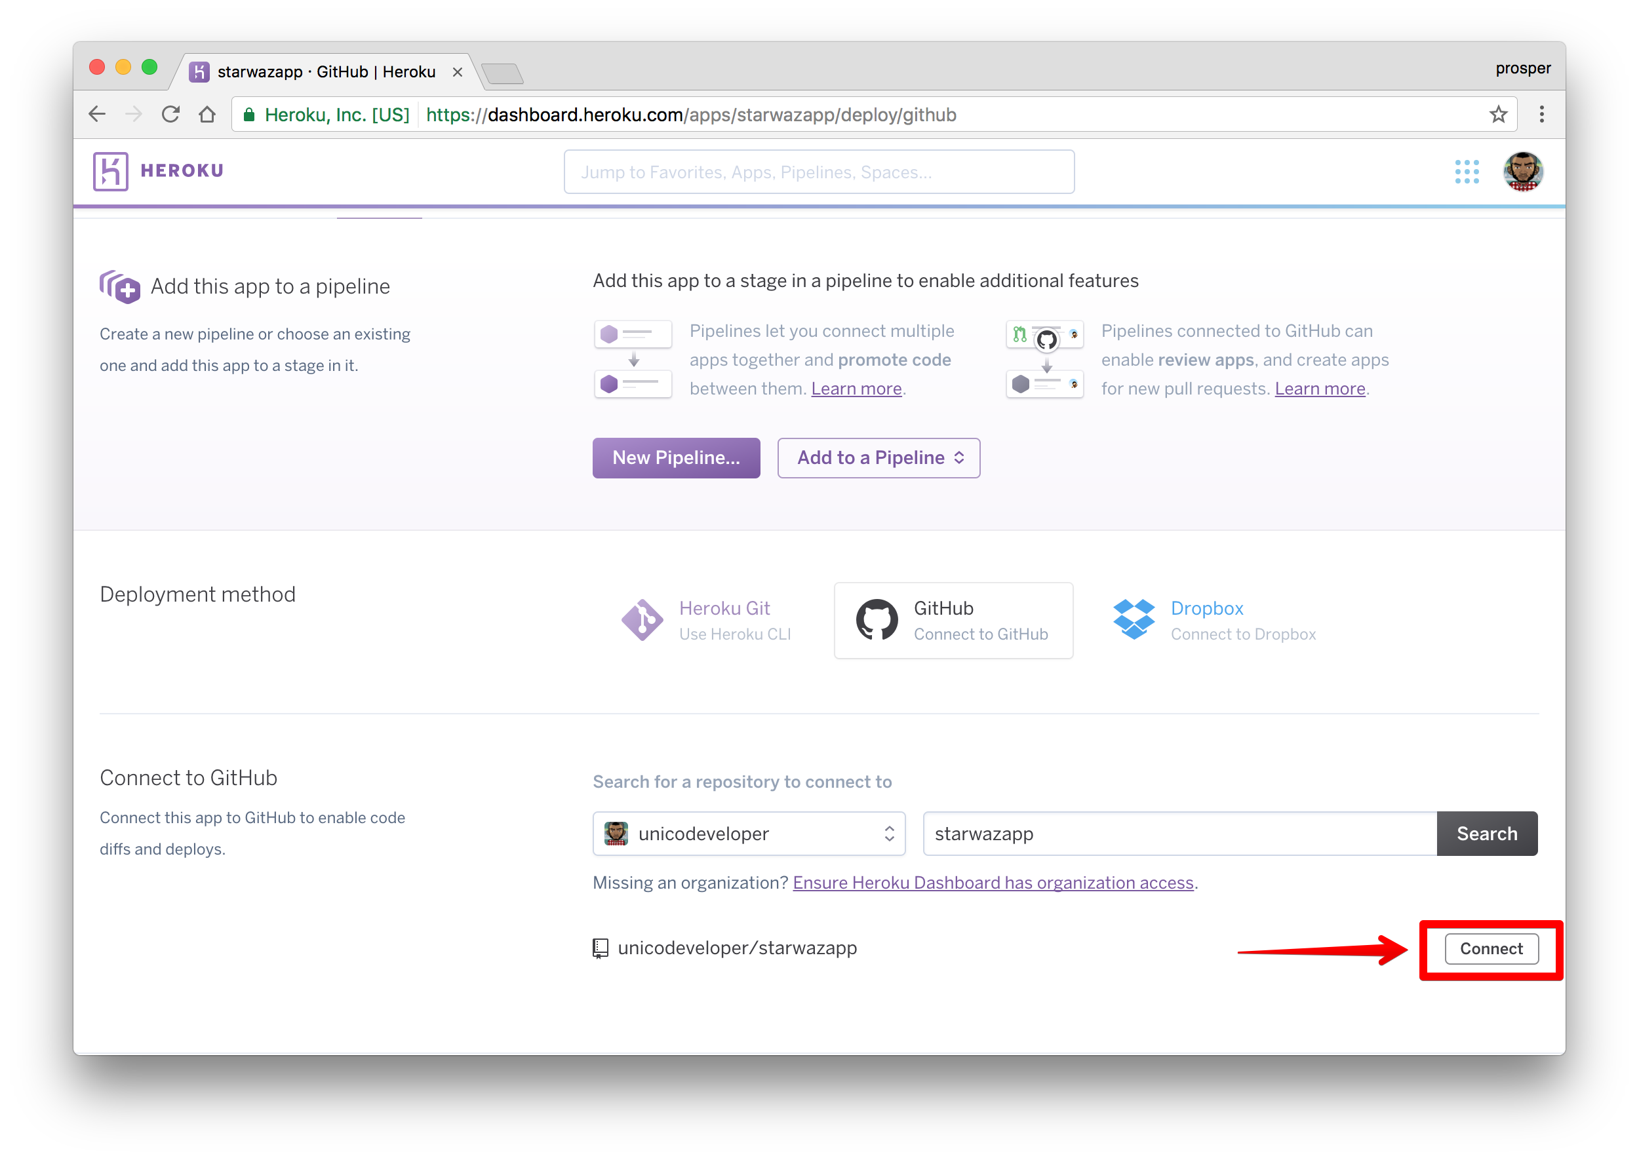Open Chrome three-dot menu
Screen dimensions: 1639x1160
[x=1541, y=114]
